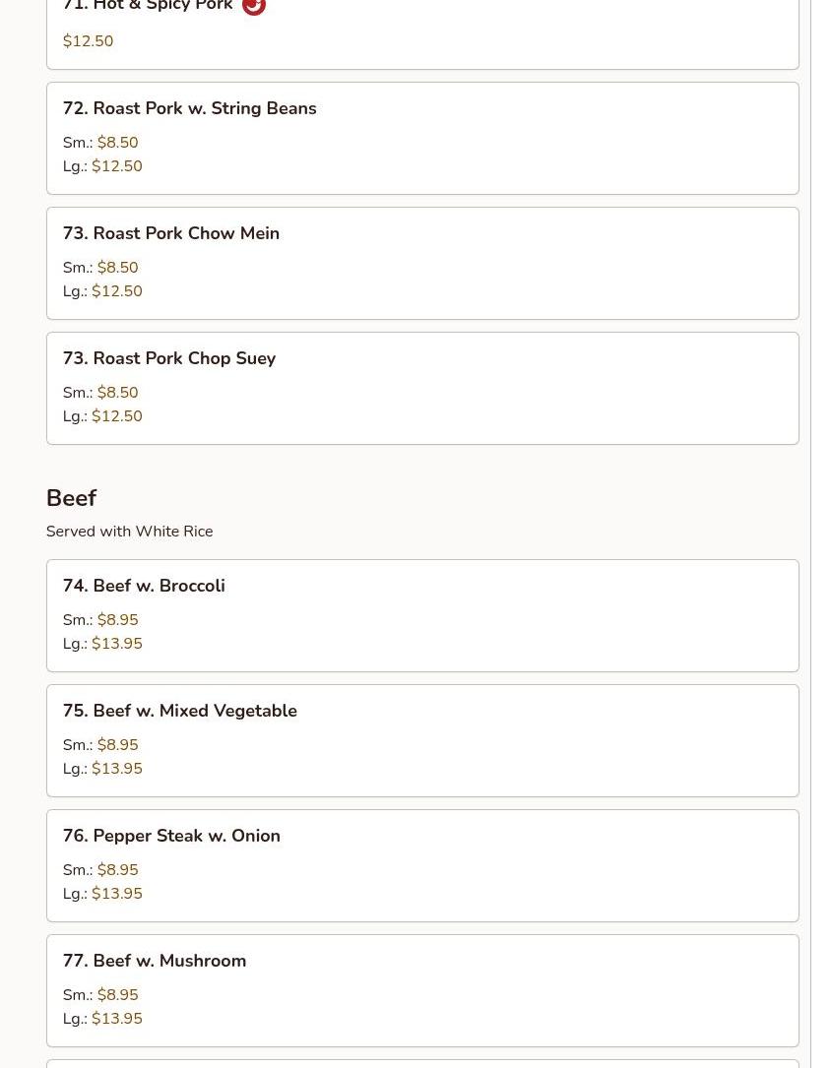
Task: Pick small $8.95 Beef w. Mixed Vegetable price
Action: (117, 745)
